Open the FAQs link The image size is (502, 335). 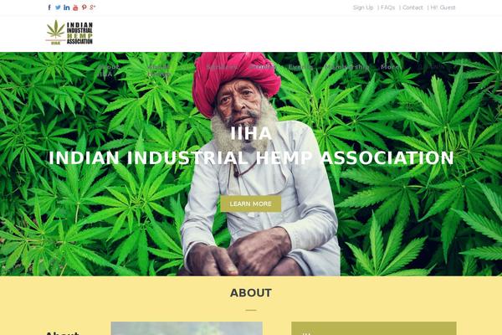tap(387, 8)
